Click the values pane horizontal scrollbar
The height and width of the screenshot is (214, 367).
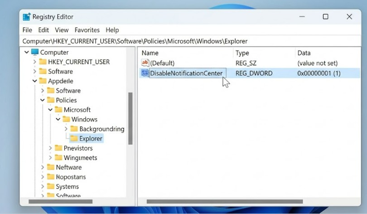click(225, 201)
